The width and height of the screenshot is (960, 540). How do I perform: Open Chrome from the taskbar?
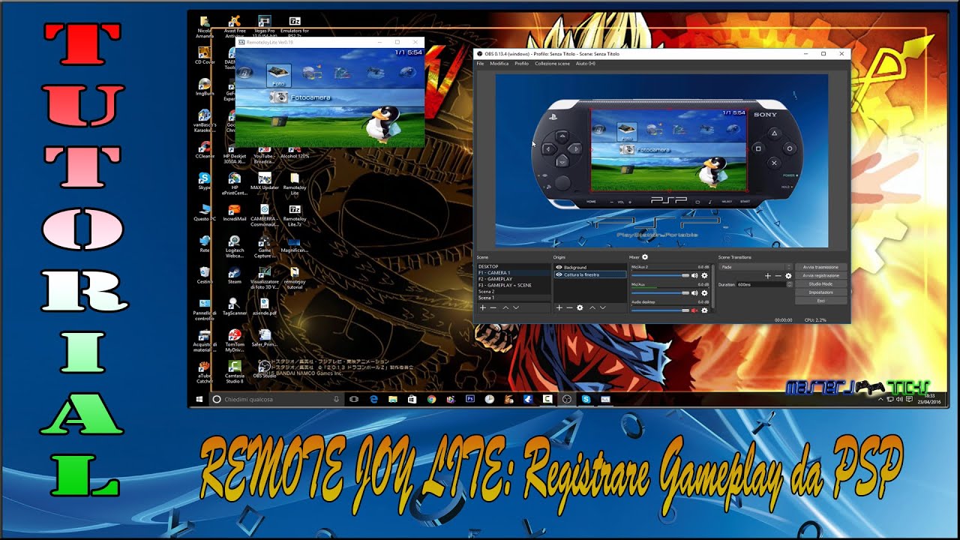pos(431,399)
